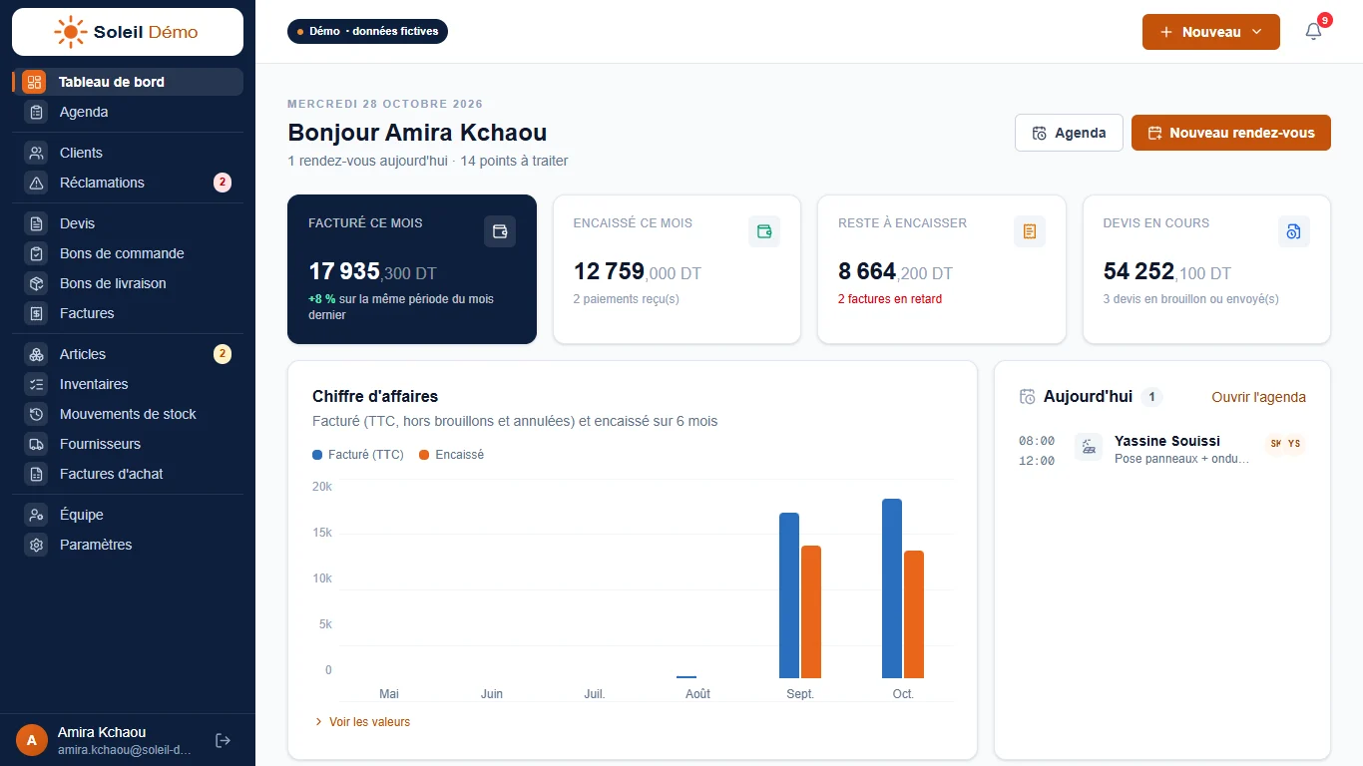Screen dimensions: 1363x766
Task: Click the Bons de livraison box icon
Action: 36,283
